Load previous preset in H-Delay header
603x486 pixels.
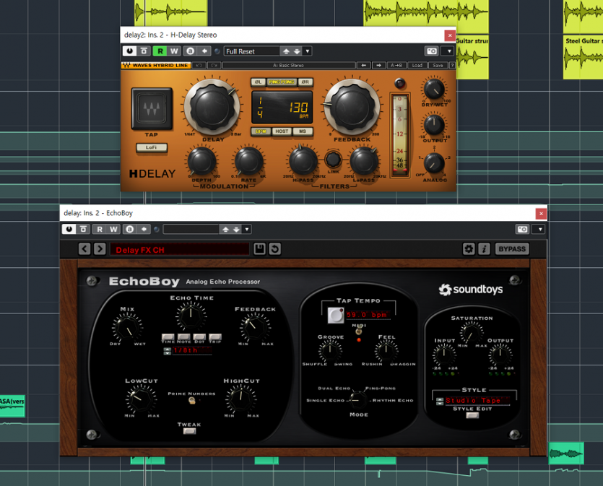pyautogui.click(x=286, y=51)
